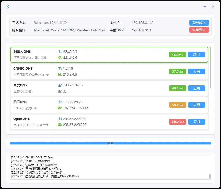The image size is (221, 189).
Task: Apply the 阿里云DNS server
Action: pyautogui.click(x=196, y=55)
